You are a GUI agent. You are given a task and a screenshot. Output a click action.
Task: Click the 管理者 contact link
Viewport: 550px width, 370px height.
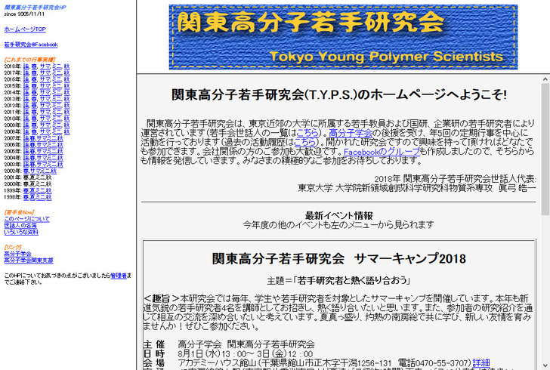118,276
